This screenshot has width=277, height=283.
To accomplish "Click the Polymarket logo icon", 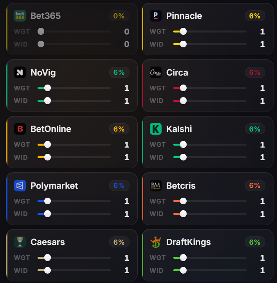I will [20, 186].
